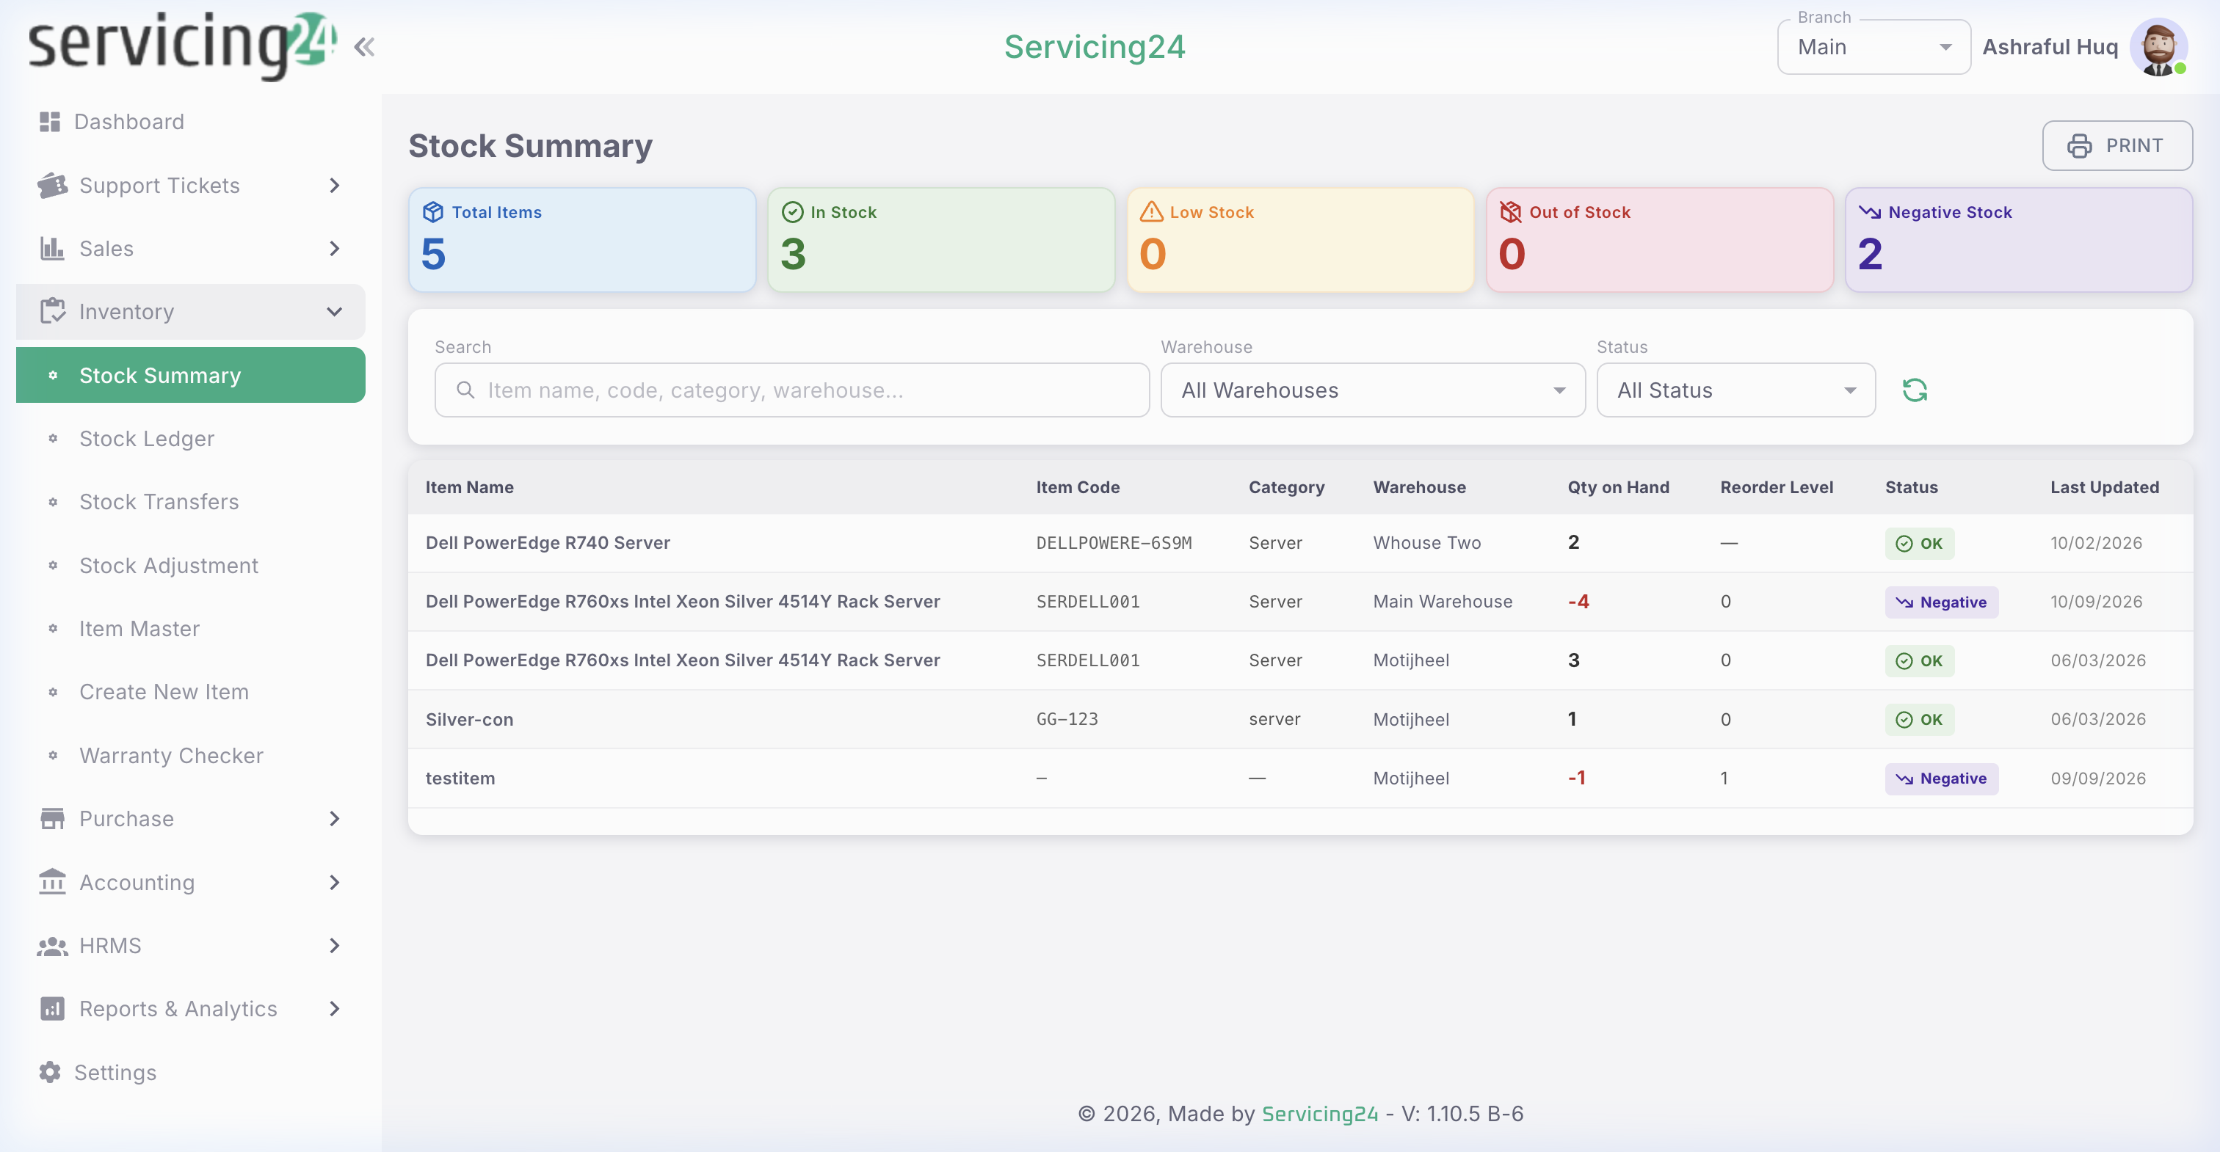Collapse sidebar with double-chevron icon
Image resolution: width=2220 pixels, height=1152 pixels.
[x=363, y=46]
